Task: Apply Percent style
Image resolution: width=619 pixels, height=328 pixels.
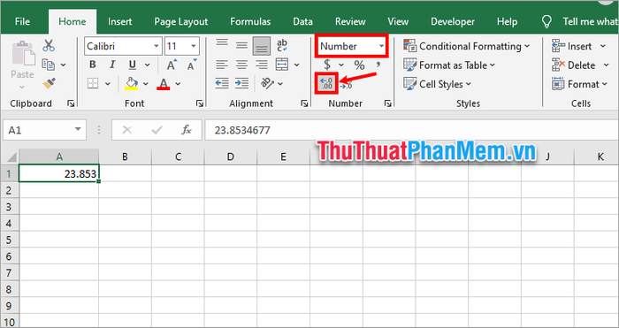Action: 359,65
